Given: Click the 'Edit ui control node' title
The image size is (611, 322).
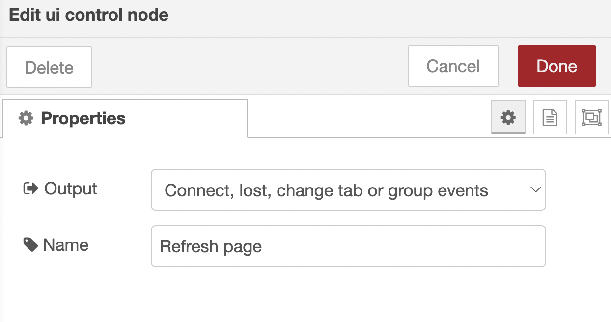Looking at the screenshot, I should (89, 15).
